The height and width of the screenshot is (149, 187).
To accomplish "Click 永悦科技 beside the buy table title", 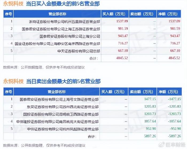I will 13,4.
